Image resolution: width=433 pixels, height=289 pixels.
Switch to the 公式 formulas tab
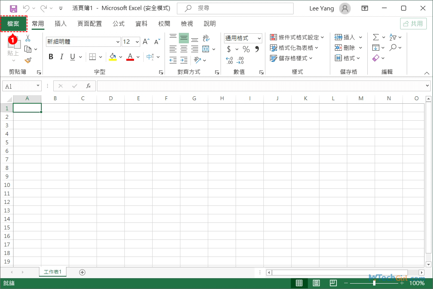click(119, 24)
